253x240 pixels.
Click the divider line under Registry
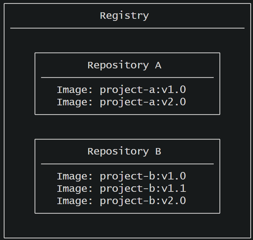[x=127, y=28]
